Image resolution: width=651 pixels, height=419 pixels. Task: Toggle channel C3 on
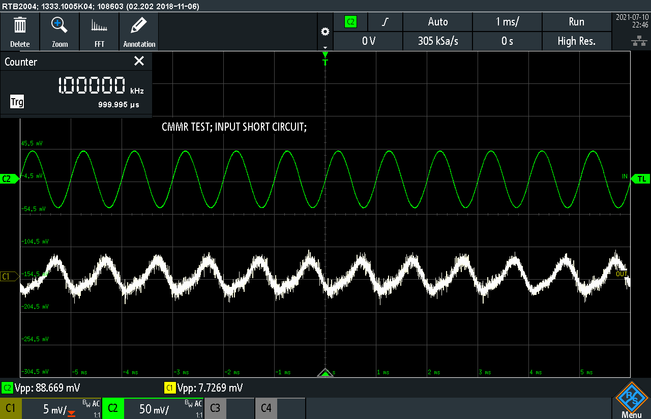215,408
